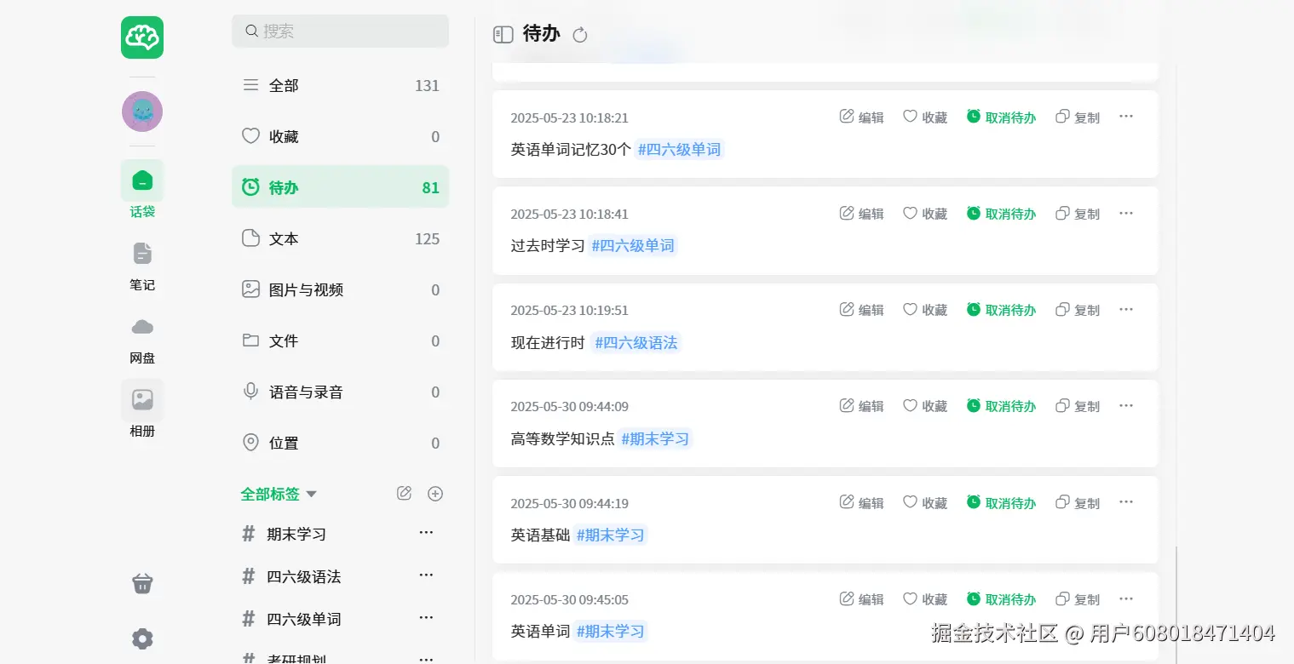
Task: Select 语音与录音 category
Action: coord(340,392)
